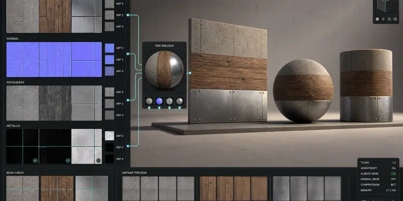This screenshot has width=403, height=201.
Task: Select first metal mip in Mipmap Preview
Action: tap(281, 189)
